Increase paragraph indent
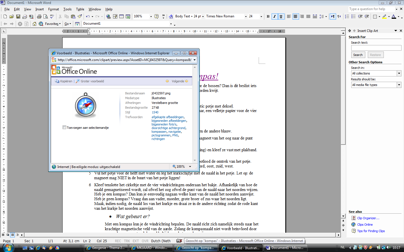The height and width of the screenshot is (252, 404). 367,17
